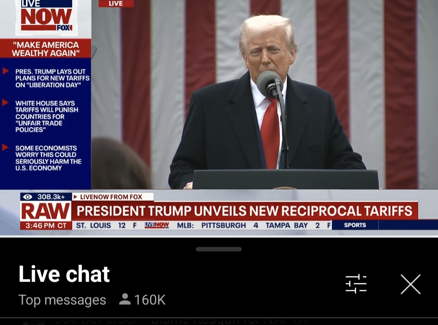Tap the "Make America Wealthy Again" banner
438x325 pixels.
[x=45, y=49]
